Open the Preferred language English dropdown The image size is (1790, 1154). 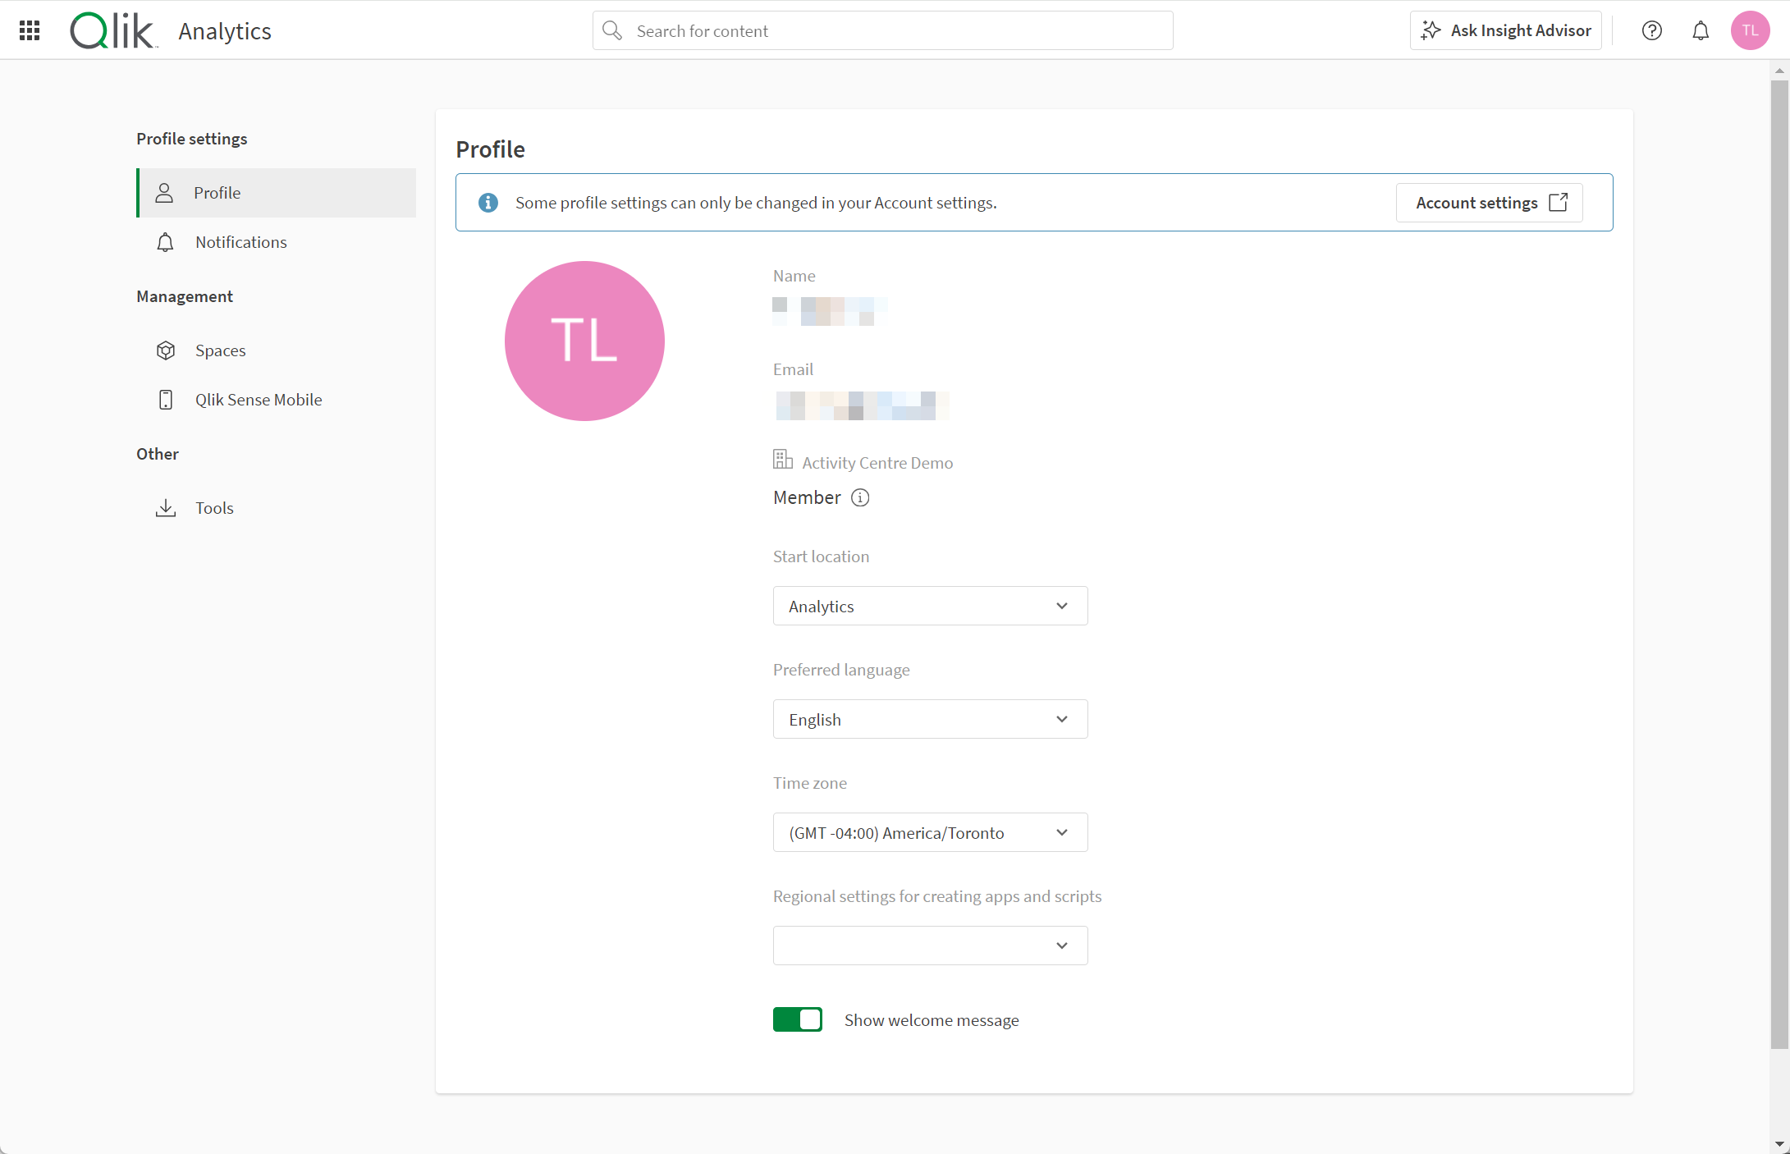(930, 719)
